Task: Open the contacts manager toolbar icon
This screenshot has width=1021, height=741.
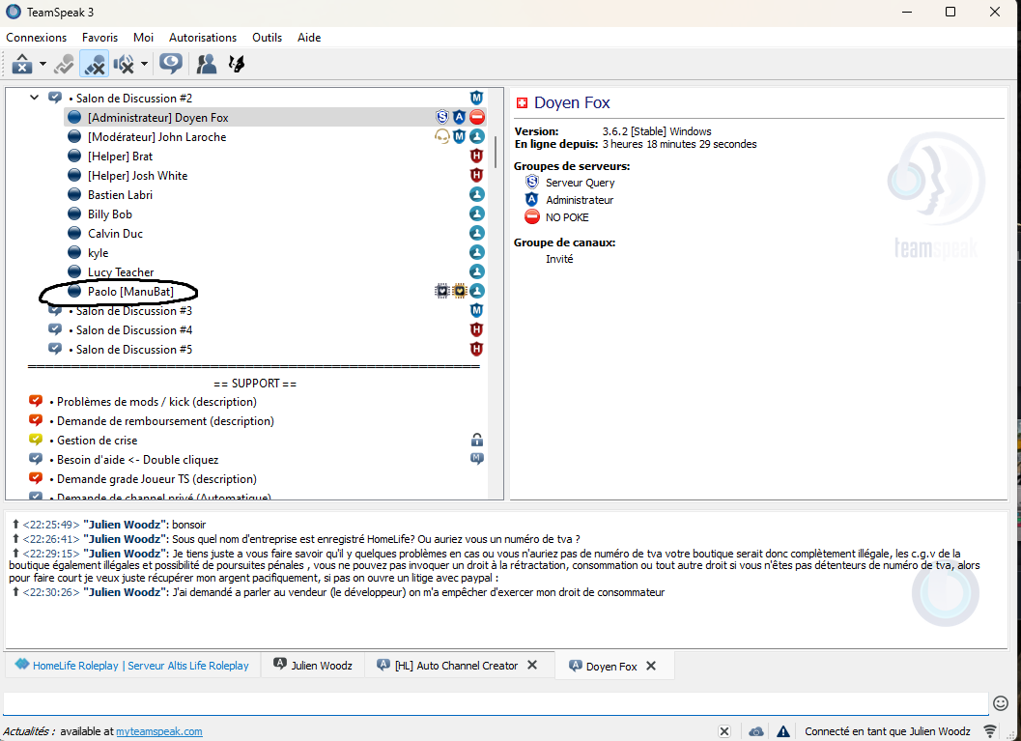Action: tap(206, 65)
